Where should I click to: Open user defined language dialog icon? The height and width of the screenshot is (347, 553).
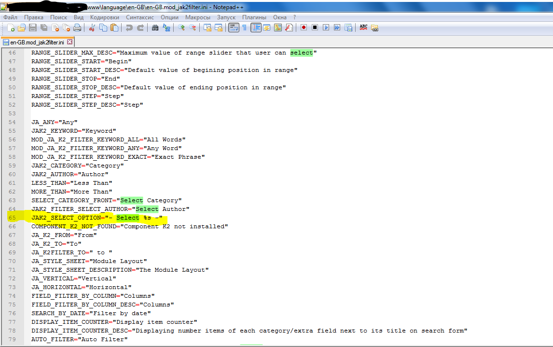point(267,28)
